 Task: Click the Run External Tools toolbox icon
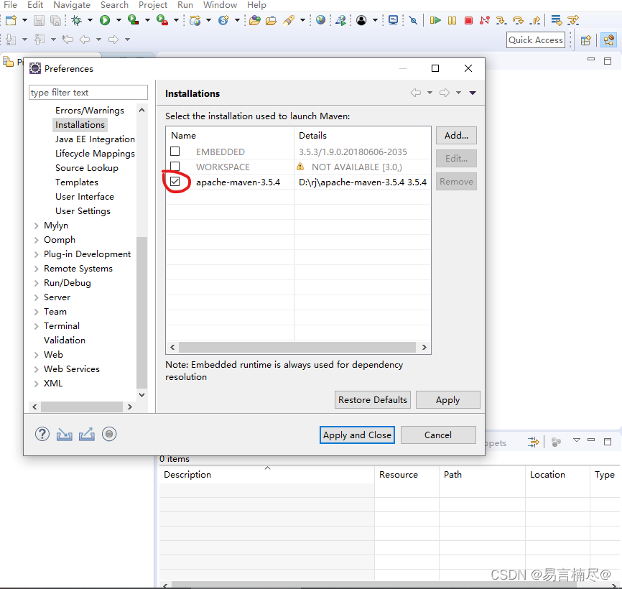162,20
